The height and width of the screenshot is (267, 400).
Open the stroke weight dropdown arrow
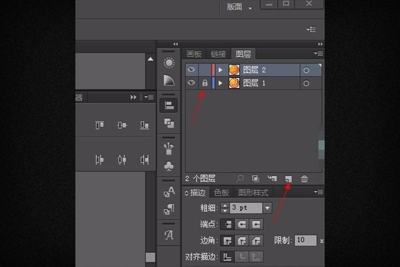click(x=267, y=208)
